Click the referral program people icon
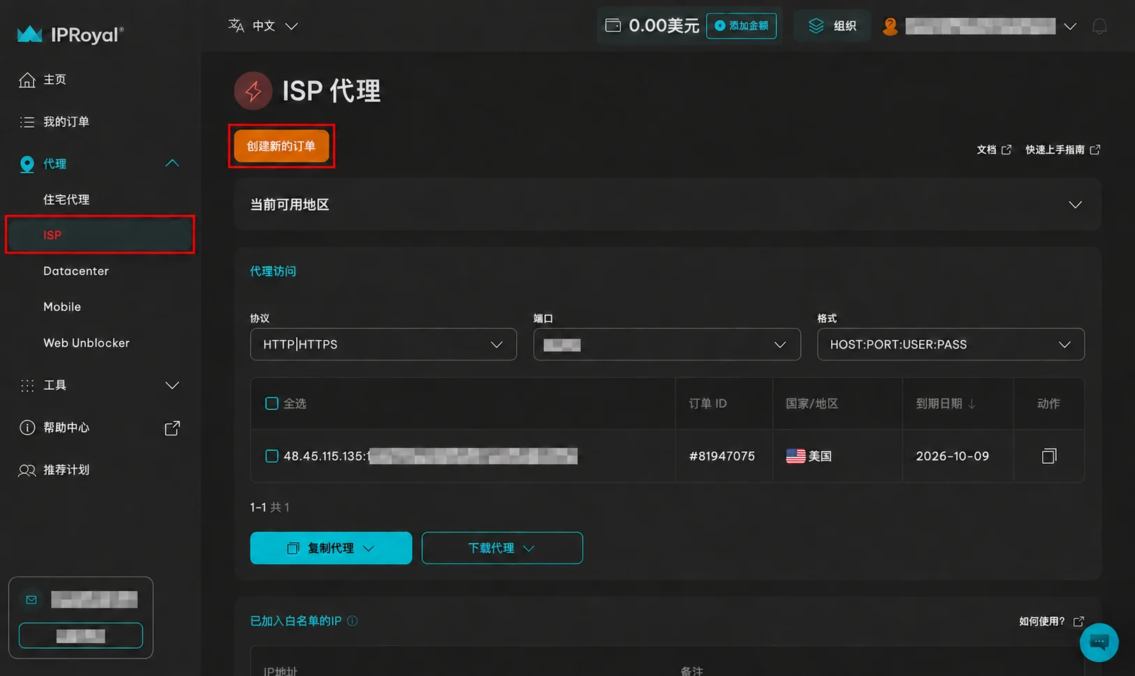This screenshot has width=1135, height=676. 27,470
